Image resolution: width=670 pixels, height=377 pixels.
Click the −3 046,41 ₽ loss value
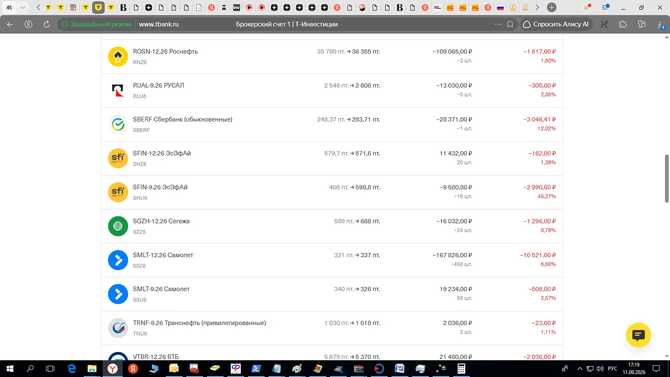[x=539, y=119]
